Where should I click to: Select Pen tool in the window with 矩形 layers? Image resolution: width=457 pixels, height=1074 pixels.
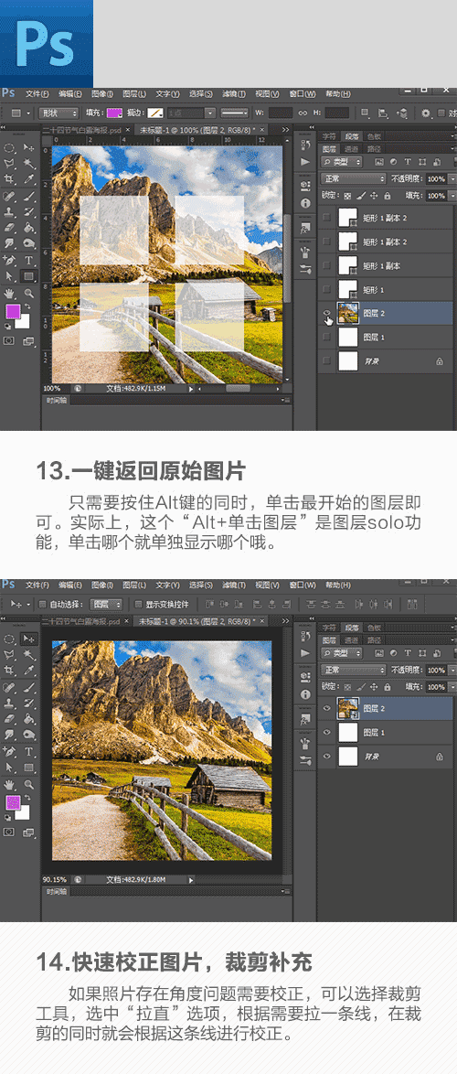(x=9, y=261)
